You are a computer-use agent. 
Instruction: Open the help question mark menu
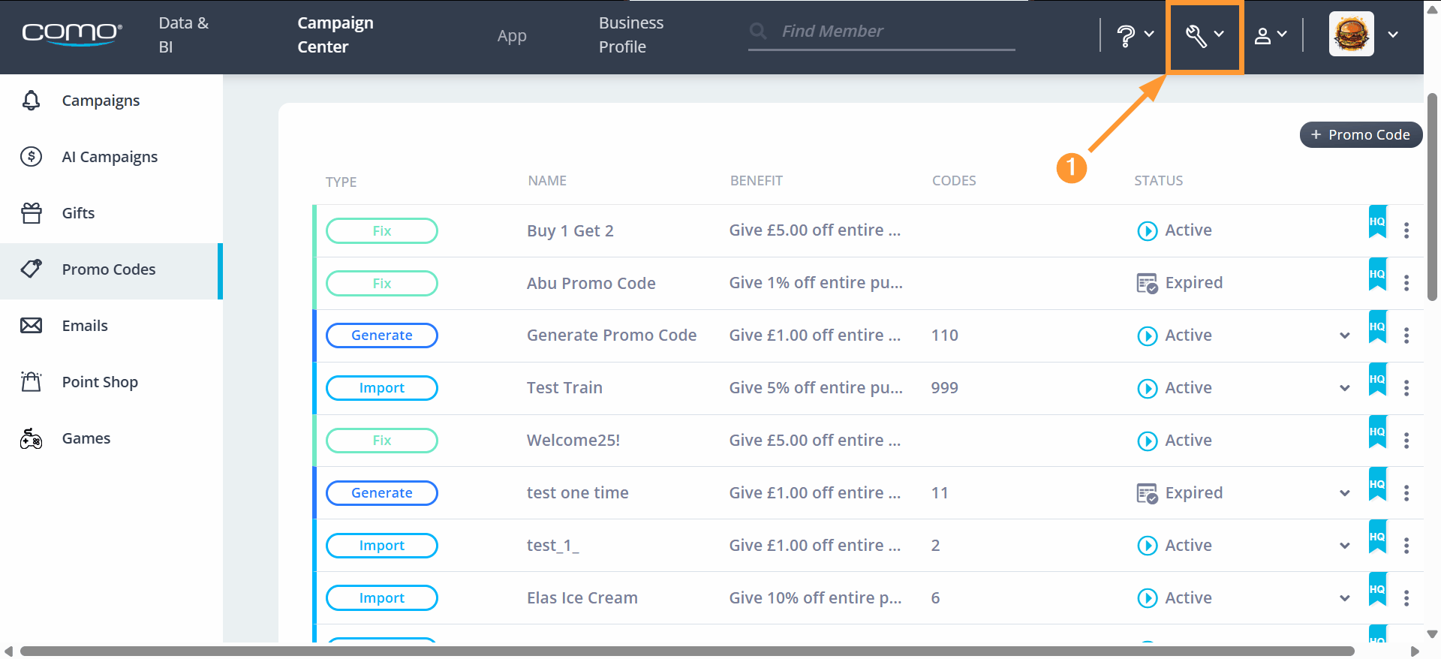tap(1135, 35)
